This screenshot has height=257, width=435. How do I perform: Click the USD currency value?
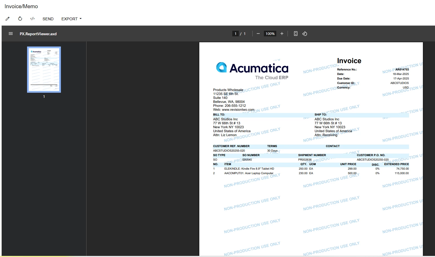(x=406, y=88)
